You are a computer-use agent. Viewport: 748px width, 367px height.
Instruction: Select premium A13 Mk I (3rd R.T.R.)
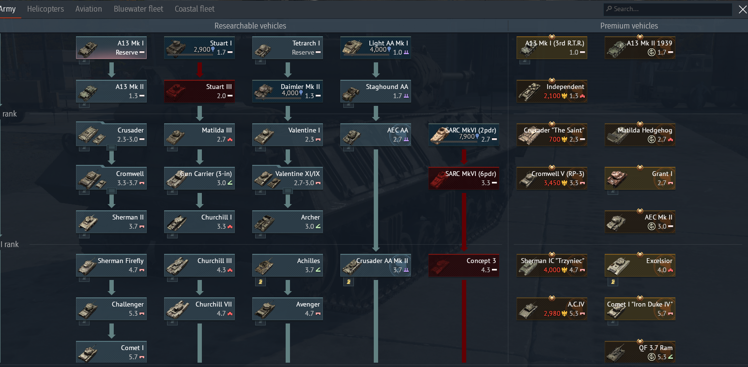pyautogui.click(x=552, y=48)
